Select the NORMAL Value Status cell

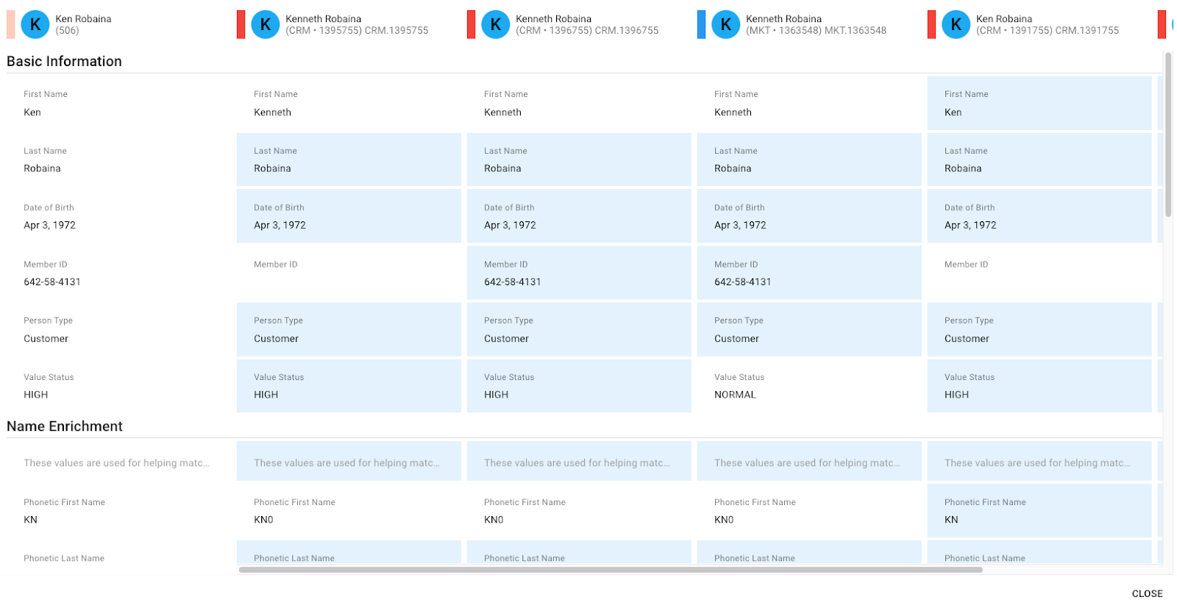809,385
